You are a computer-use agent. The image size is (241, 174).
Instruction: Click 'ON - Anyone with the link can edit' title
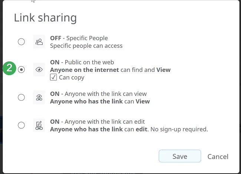point(97,121)
